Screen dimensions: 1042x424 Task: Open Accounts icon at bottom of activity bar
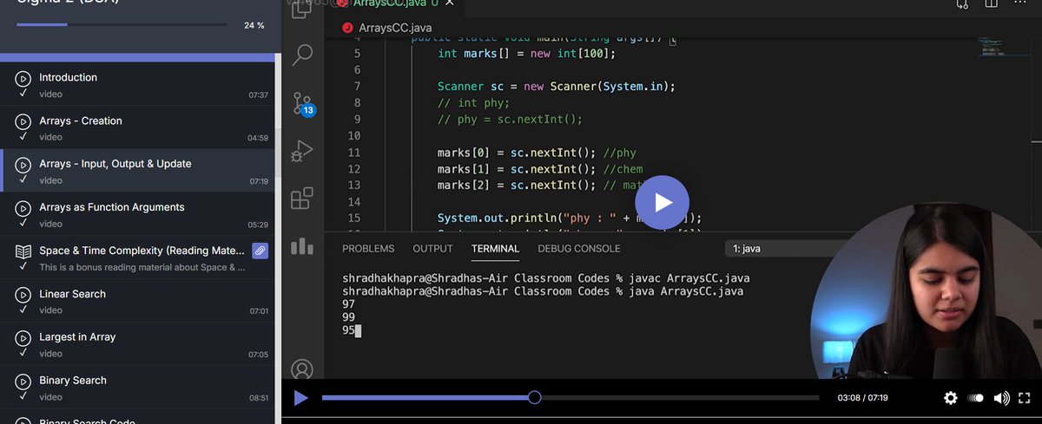click(x=301, y=369)
